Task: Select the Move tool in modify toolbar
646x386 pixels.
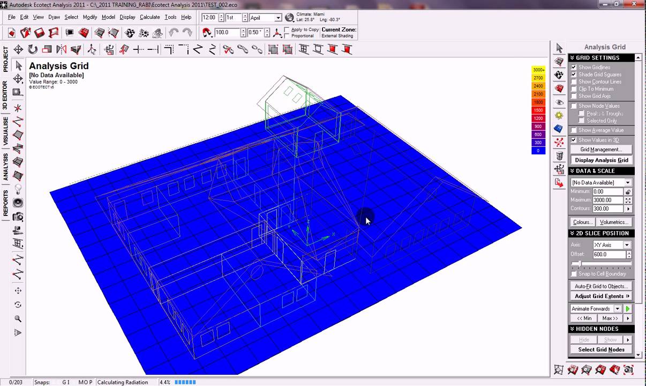Action: point(18,49)
